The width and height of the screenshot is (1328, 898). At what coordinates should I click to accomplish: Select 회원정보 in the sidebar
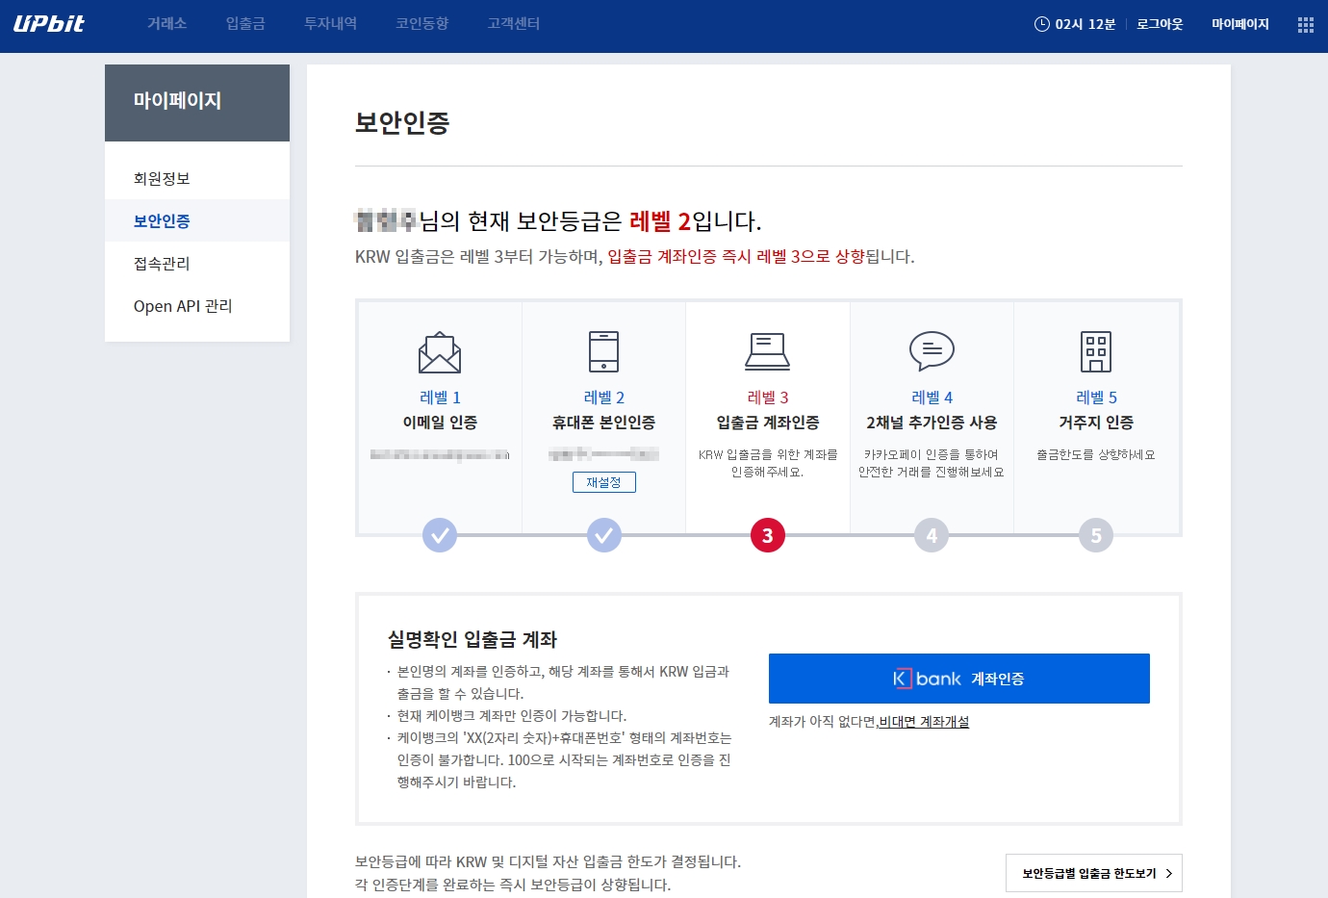[197, 178]
